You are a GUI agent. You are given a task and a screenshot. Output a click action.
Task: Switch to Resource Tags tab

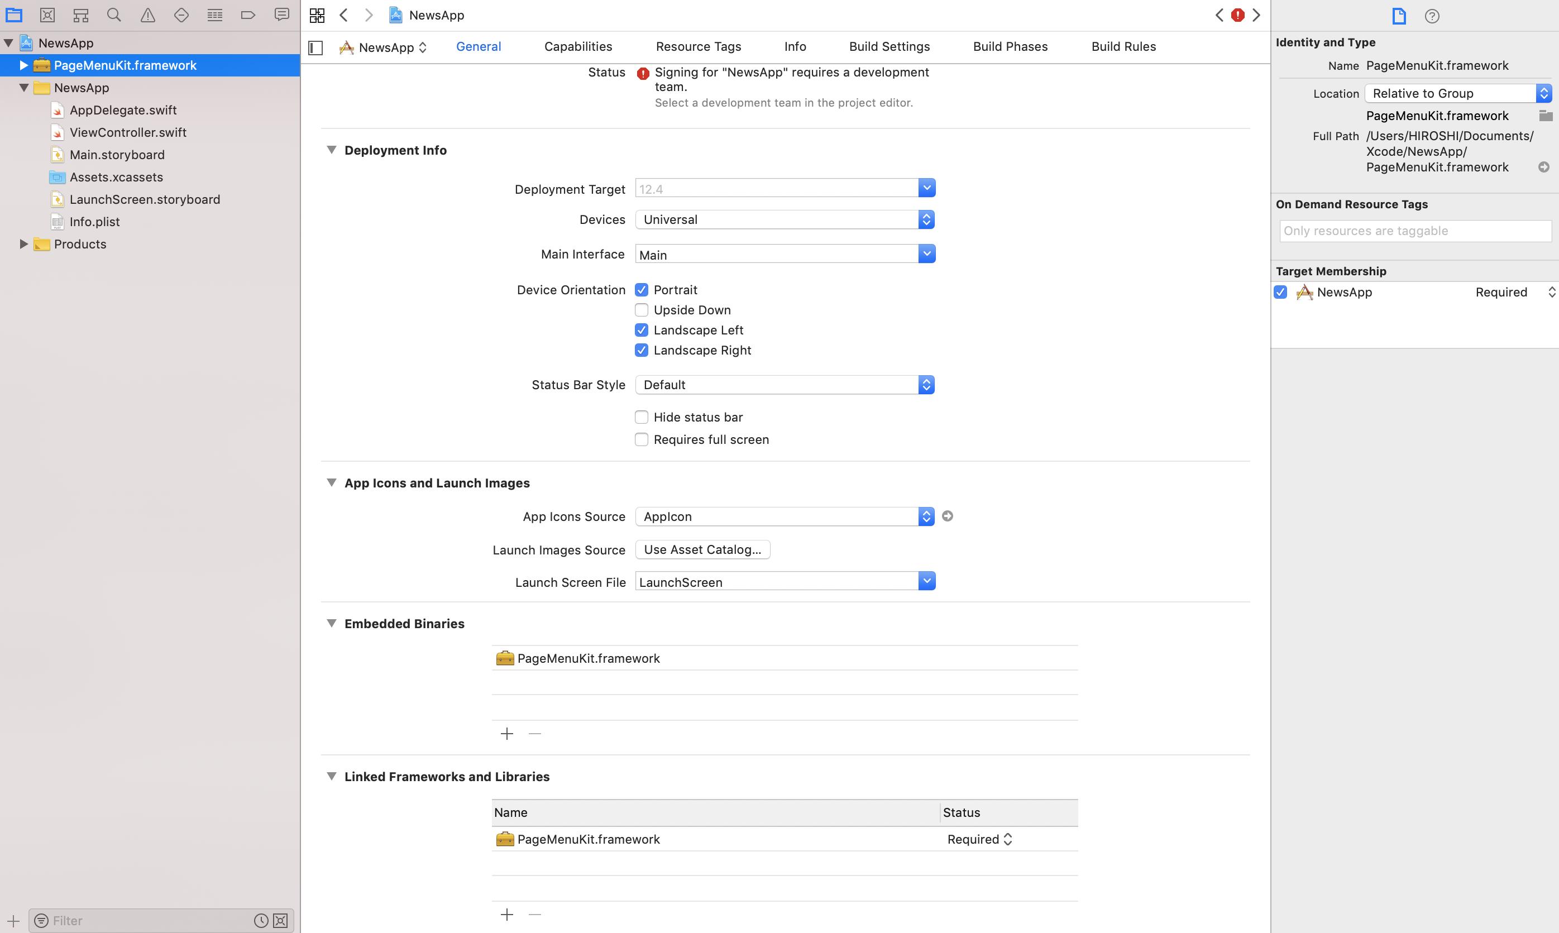699,46
